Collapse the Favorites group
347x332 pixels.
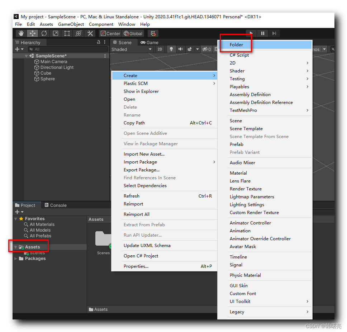click(16, 219)
